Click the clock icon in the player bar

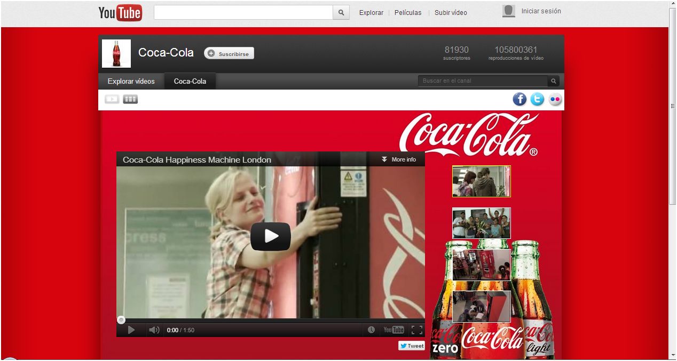[372, 330]
